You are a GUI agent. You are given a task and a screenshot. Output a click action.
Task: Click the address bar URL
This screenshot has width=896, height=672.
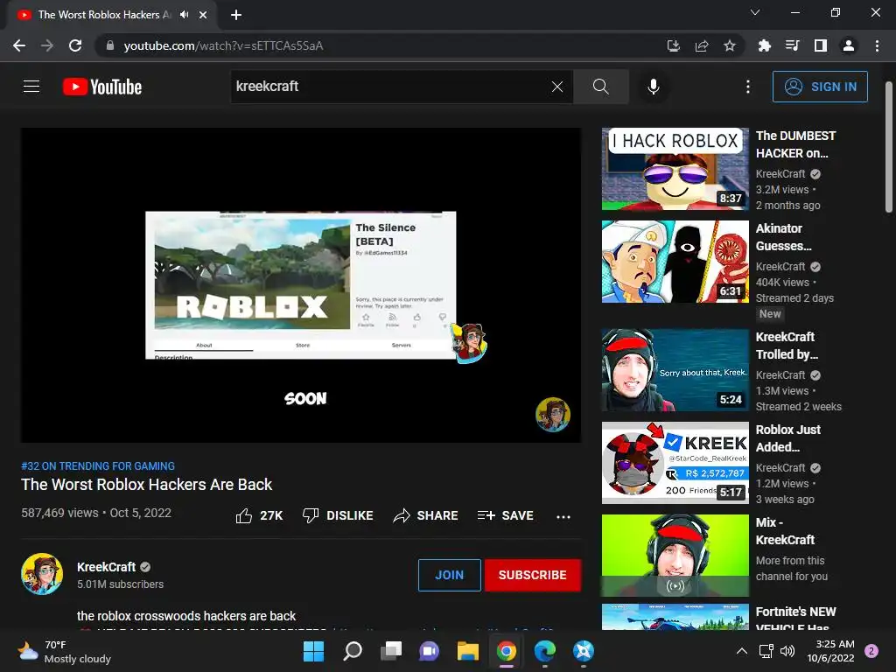223,45
